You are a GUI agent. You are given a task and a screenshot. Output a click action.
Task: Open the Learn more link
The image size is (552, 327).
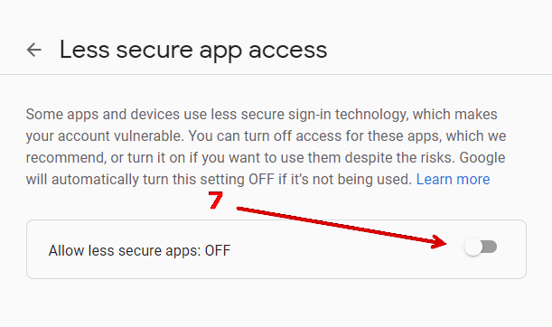454,179
